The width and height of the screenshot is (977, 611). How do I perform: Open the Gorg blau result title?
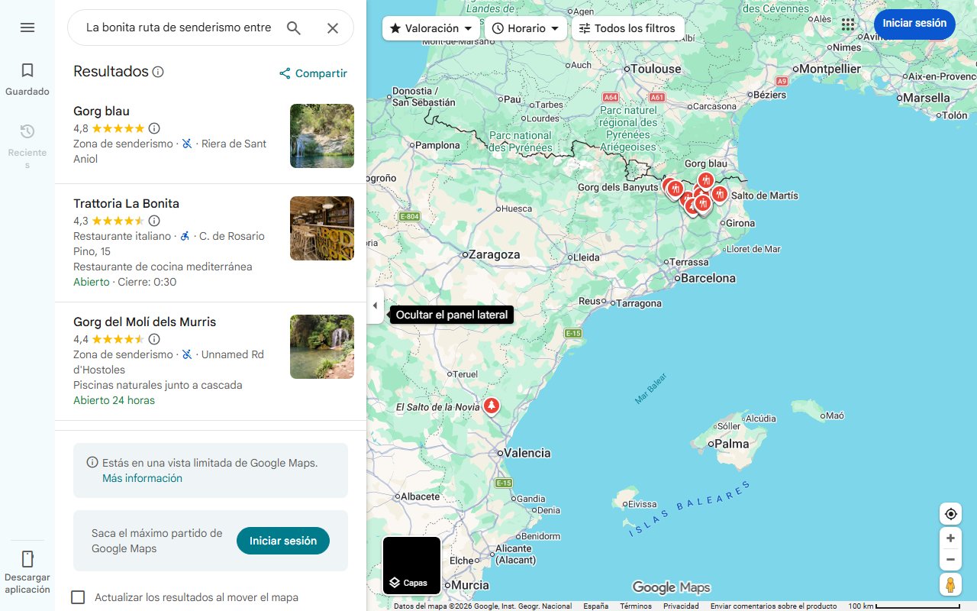pyautogui.click(x=102, y=111)
